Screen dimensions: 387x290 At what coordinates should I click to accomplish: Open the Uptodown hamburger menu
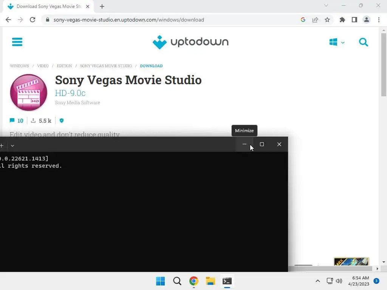coord(17,42)
